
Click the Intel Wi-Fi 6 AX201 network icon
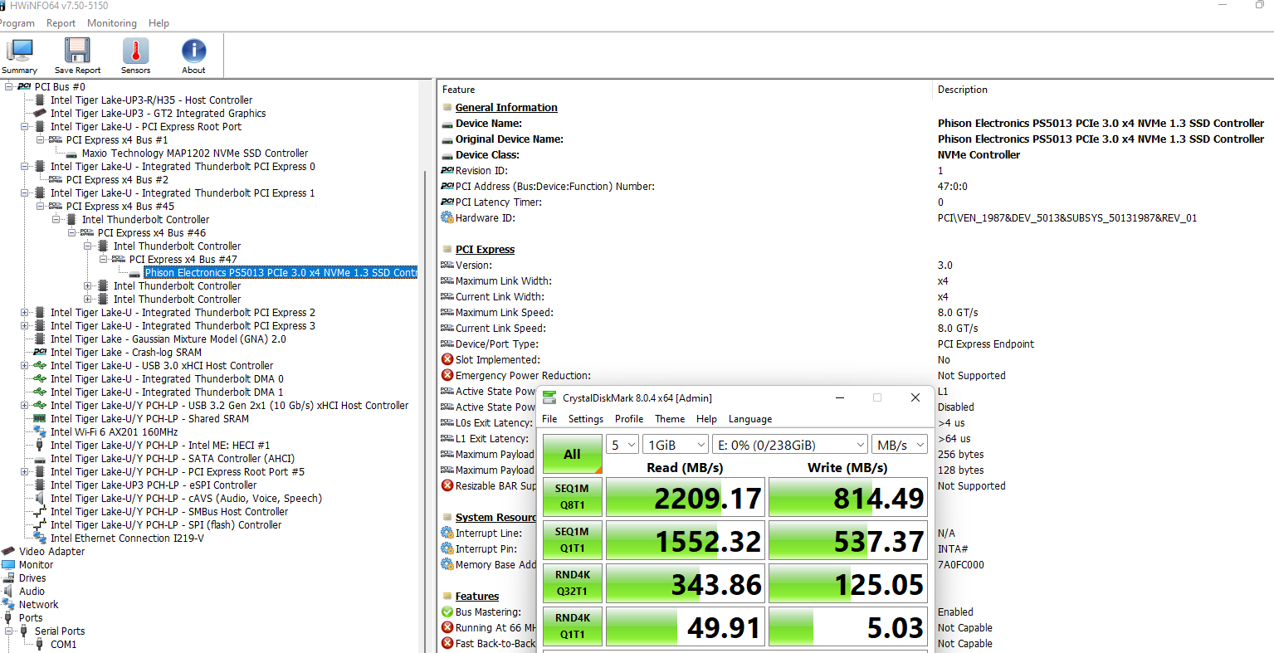[40, 431]
